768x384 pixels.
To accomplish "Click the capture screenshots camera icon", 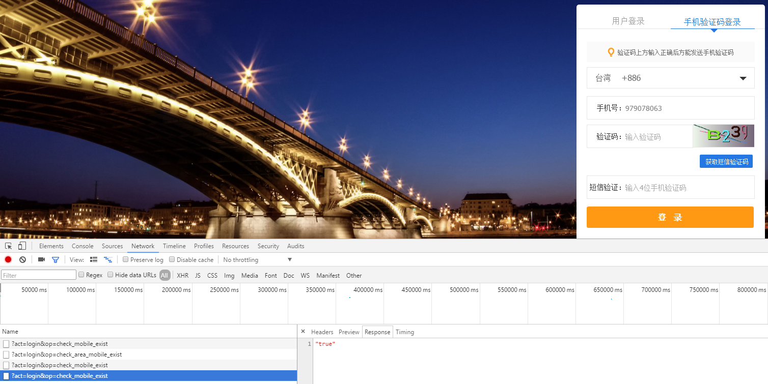I will pos(42,260).
